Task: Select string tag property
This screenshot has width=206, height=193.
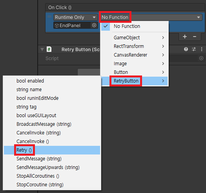Action: click(x=52, y=107)
